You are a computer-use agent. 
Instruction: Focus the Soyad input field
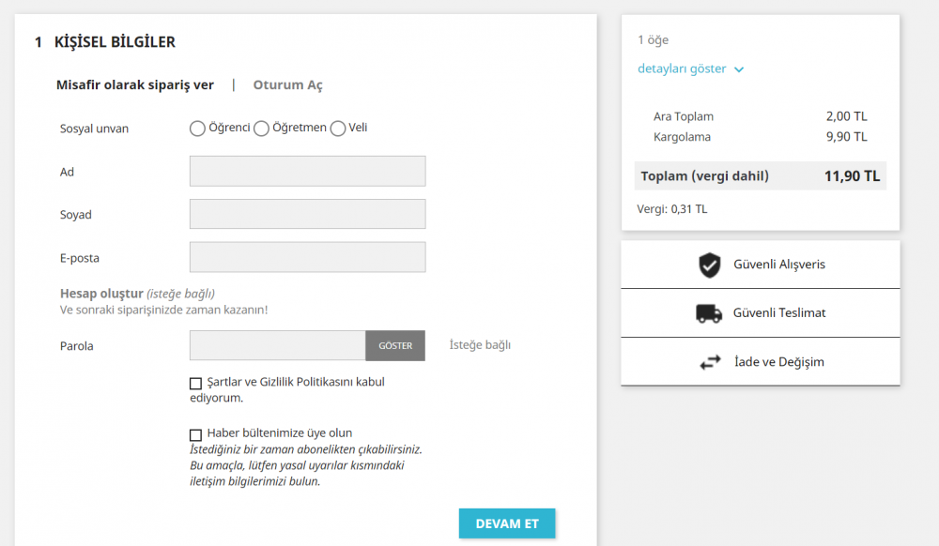tap(308, 214)
